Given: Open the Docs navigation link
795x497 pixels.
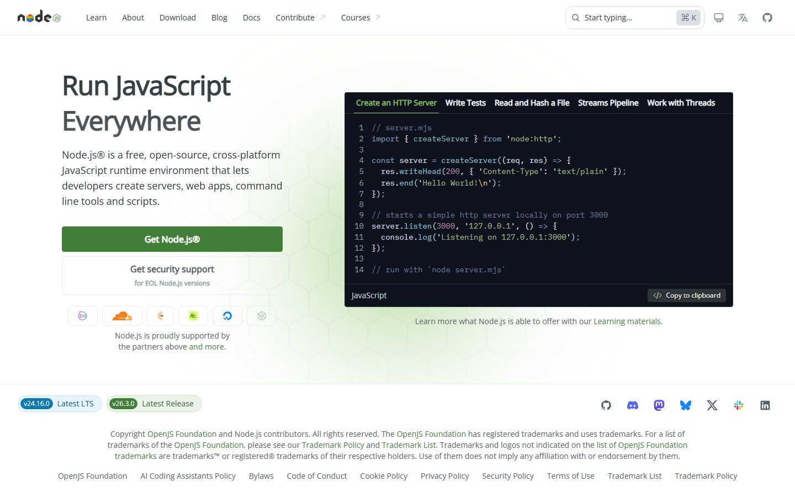Looking at the screenshot, I should coord(252,18).
